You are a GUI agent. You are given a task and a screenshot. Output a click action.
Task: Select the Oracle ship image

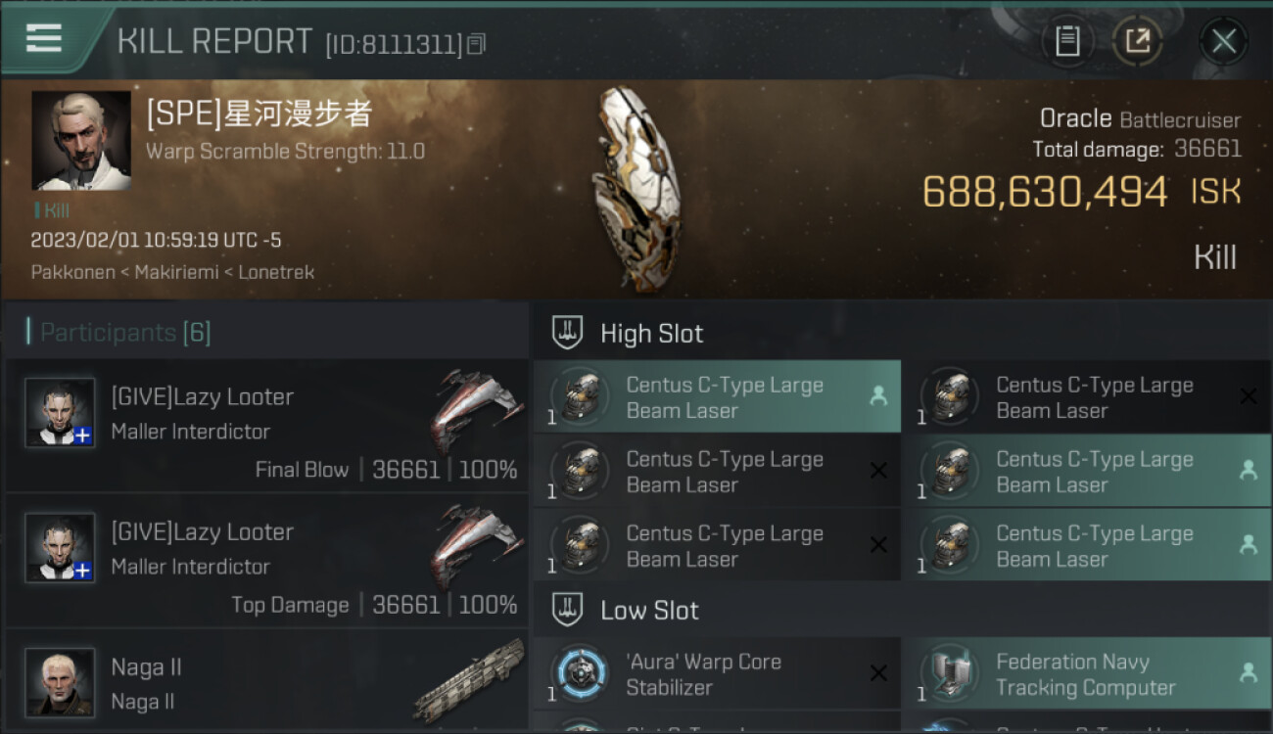635,174
